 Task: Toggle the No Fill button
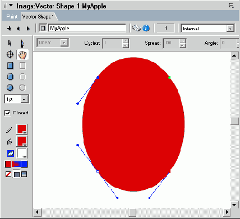coord(8,174)
